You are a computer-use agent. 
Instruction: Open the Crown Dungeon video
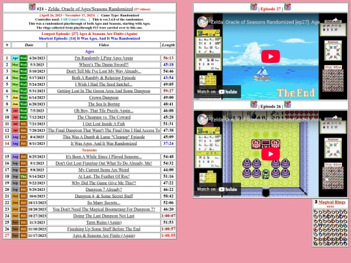pyautogui.click(x=103, y=97)
